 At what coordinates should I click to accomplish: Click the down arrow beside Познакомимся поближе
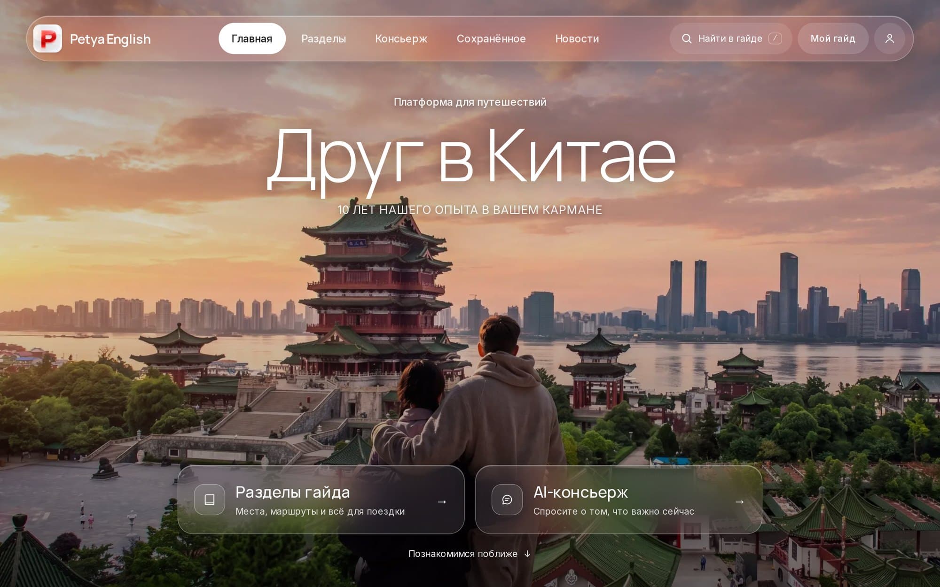click(527, 554)
